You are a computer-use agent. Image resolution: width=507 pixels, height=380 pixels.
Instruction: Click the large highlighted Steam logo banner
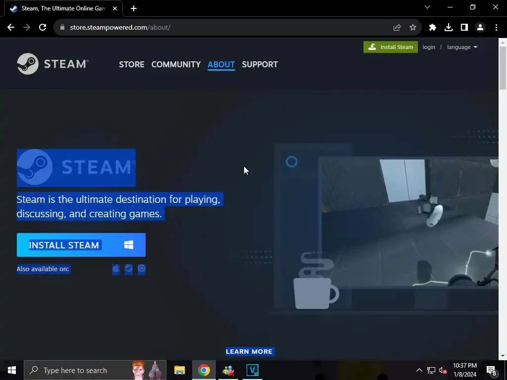point(76,168)
